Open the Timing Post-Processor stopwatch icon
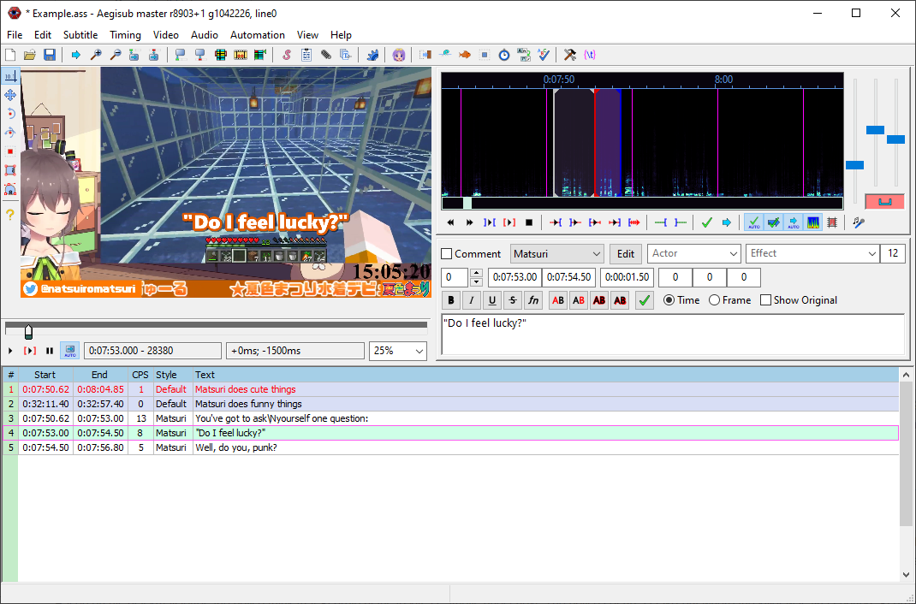916x604 pixels. coord(504,55)
